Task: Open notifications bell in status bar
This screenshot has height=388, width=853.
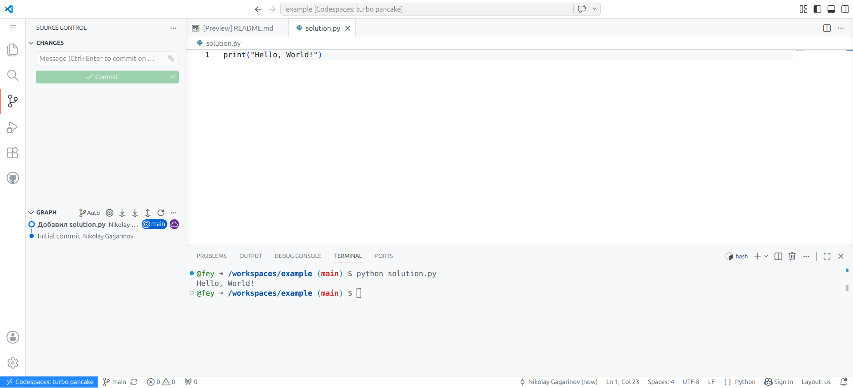Action: click(844, 382)
